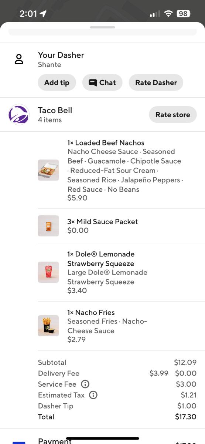205x444 pixels.
Task: Tap the chat bubble icon
Action: (x=93, y=83)
